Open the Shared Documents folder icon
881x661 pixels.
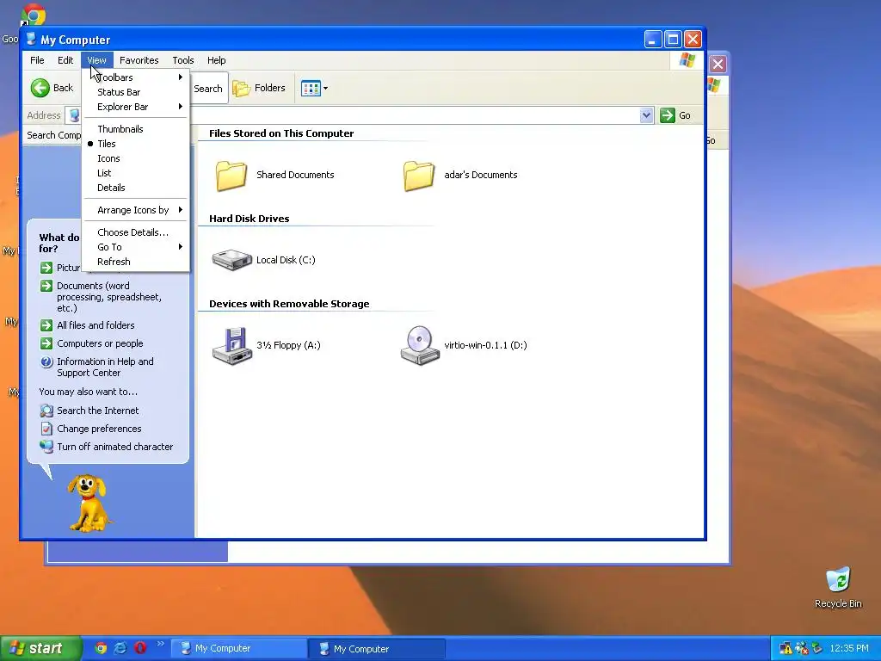(231, 176)
